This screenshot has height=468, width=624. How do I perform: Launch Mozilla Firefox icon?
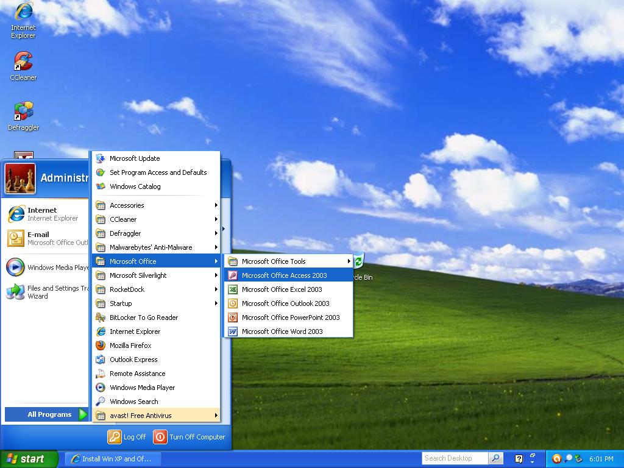[101, 346]
